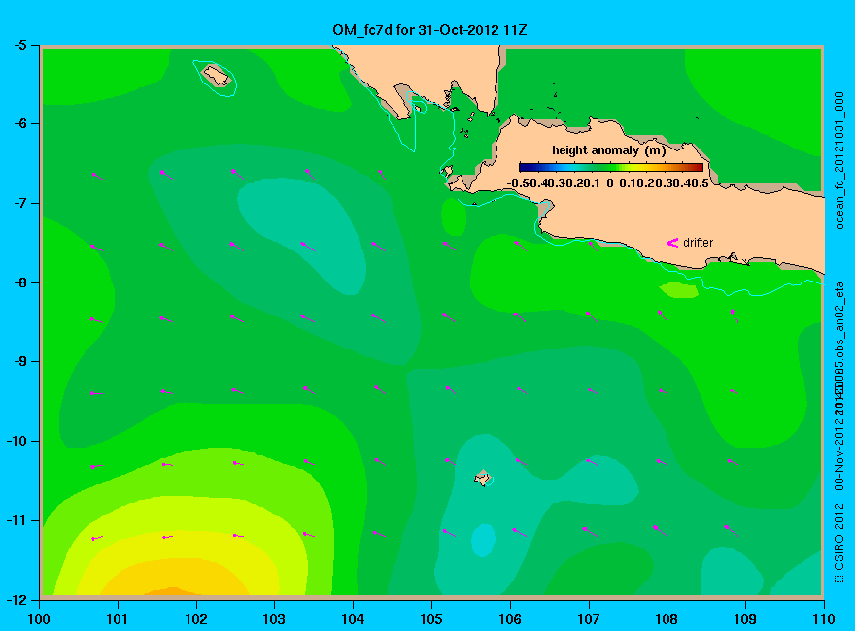Click the height anomaly color scale bar
855x631 pixels.
pyautogui.click(x=611, y=167)
